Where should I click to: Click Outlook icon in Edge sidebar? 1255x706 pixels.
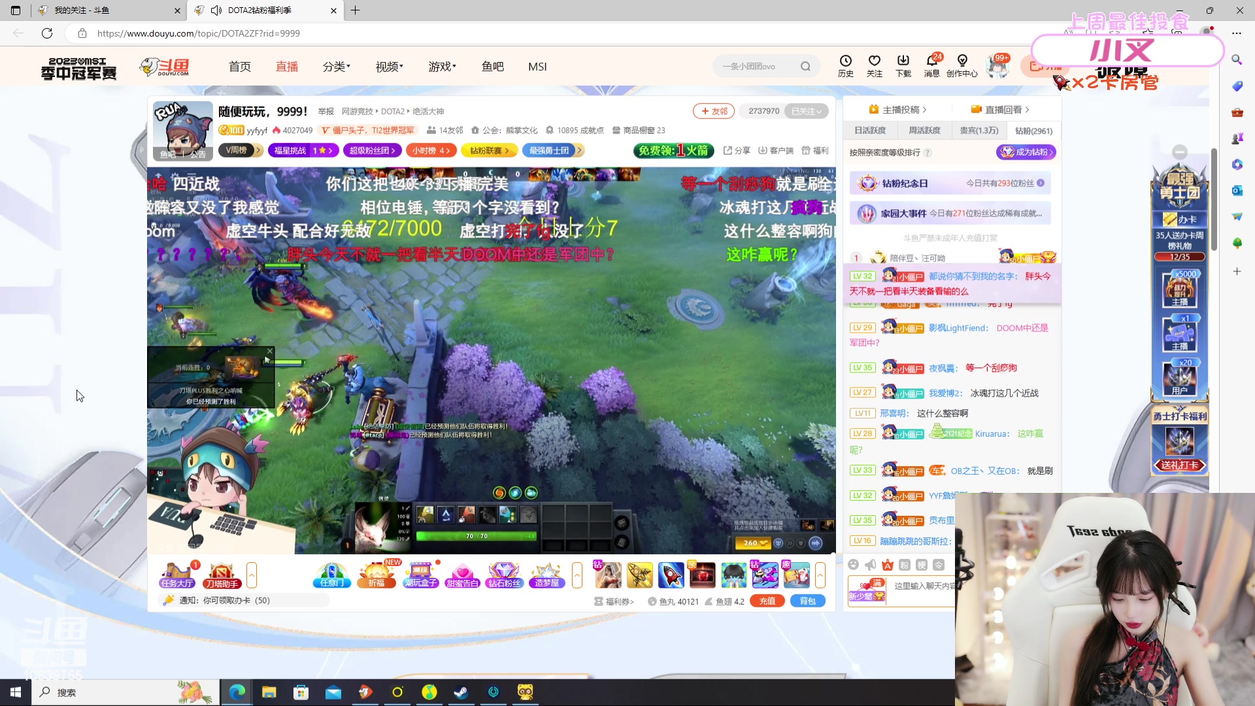1237,190
